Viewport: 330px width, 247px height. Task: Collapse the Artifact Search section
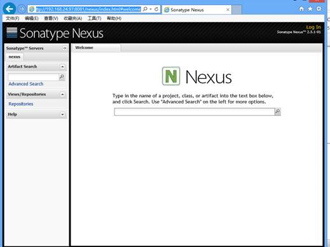[62, 67]
